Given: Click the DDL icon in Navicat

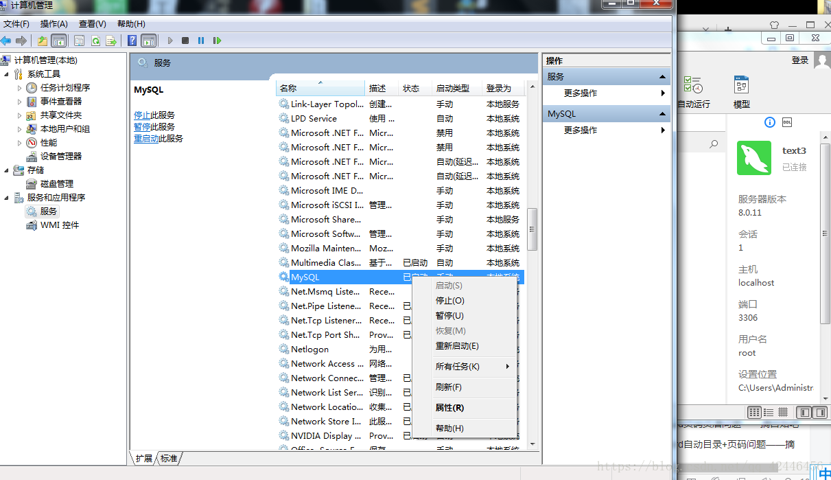Looking at the screenshot, I should click(788, 122).
